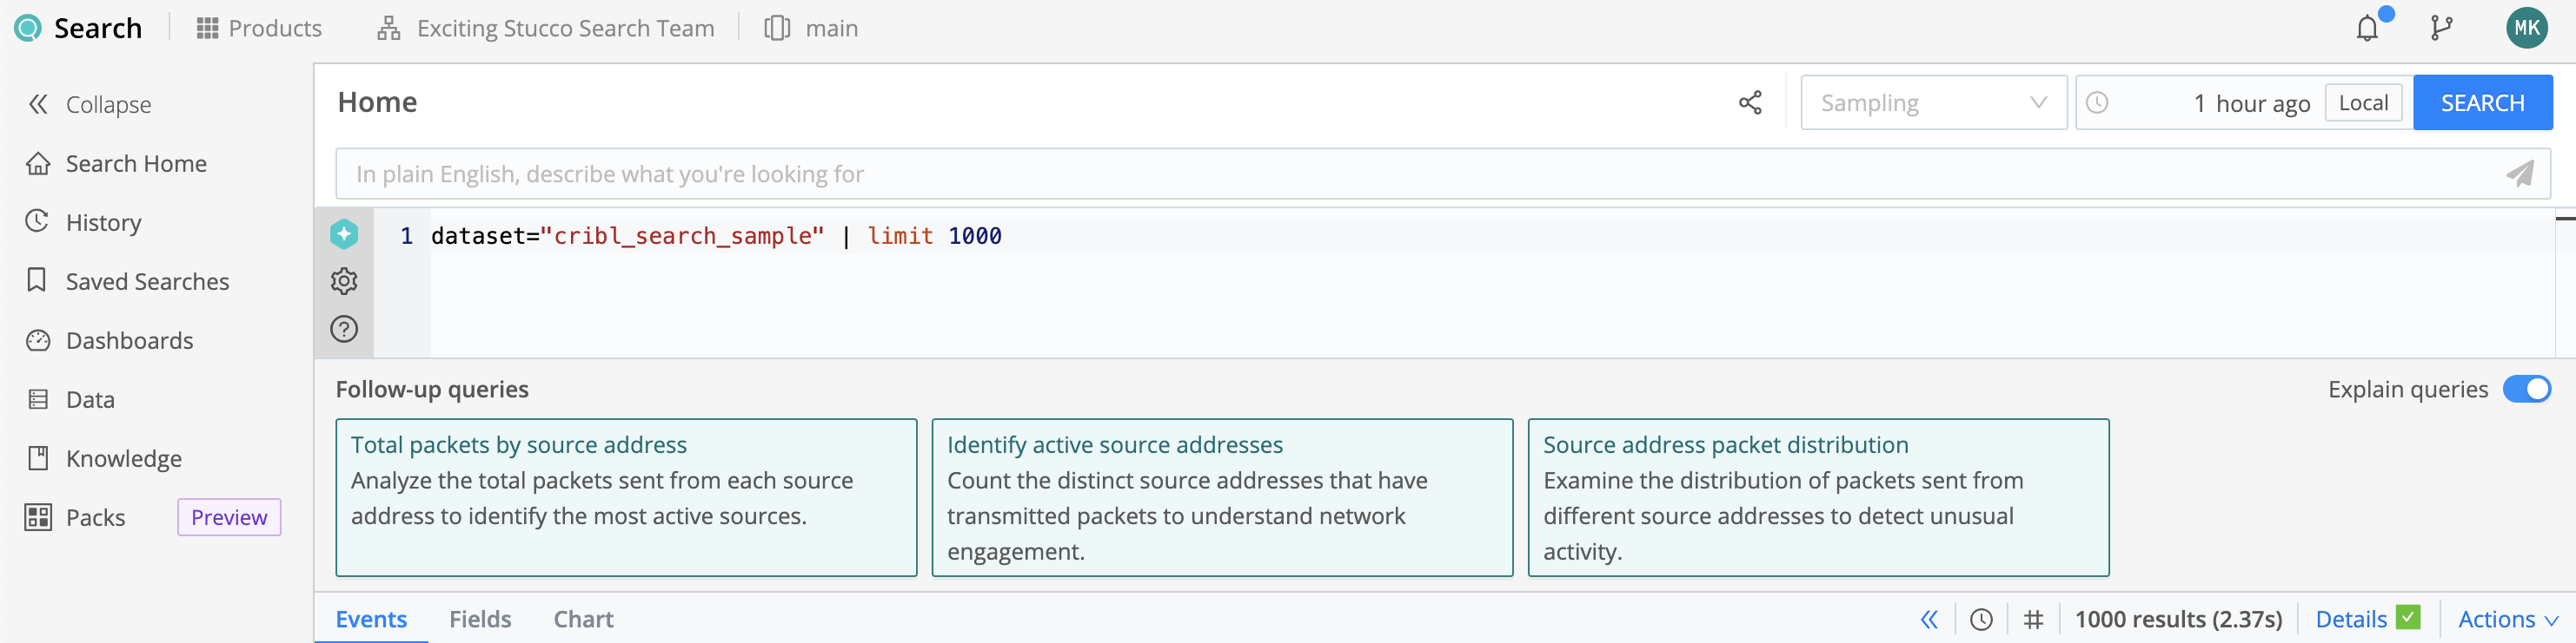Click the '1000 results (2.37s)' text
The image size is (2576, 643).
pos(2178,619)
